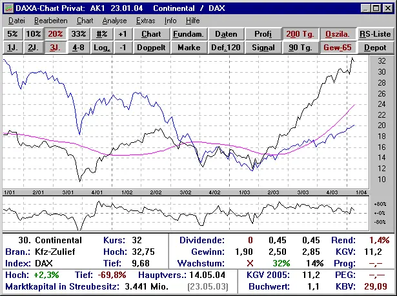Open the Bearbeiten menu
397x296 pixels.
[x=51, y=21]
